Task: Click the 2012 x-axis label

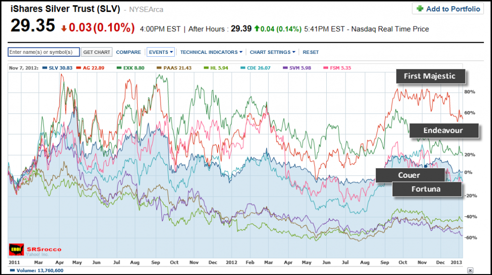Action: click(232, 262)
